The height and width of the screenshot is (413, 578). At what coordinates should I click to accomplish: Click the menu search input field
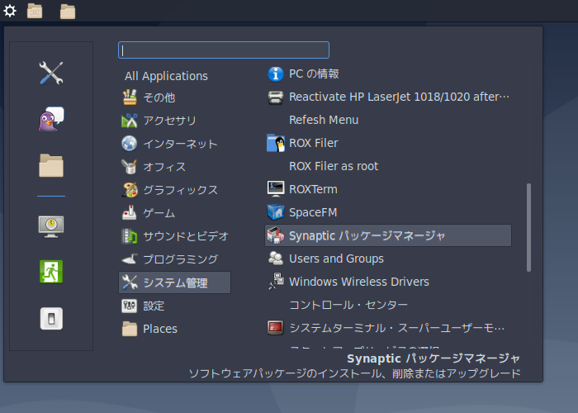(x=224, y=50)
